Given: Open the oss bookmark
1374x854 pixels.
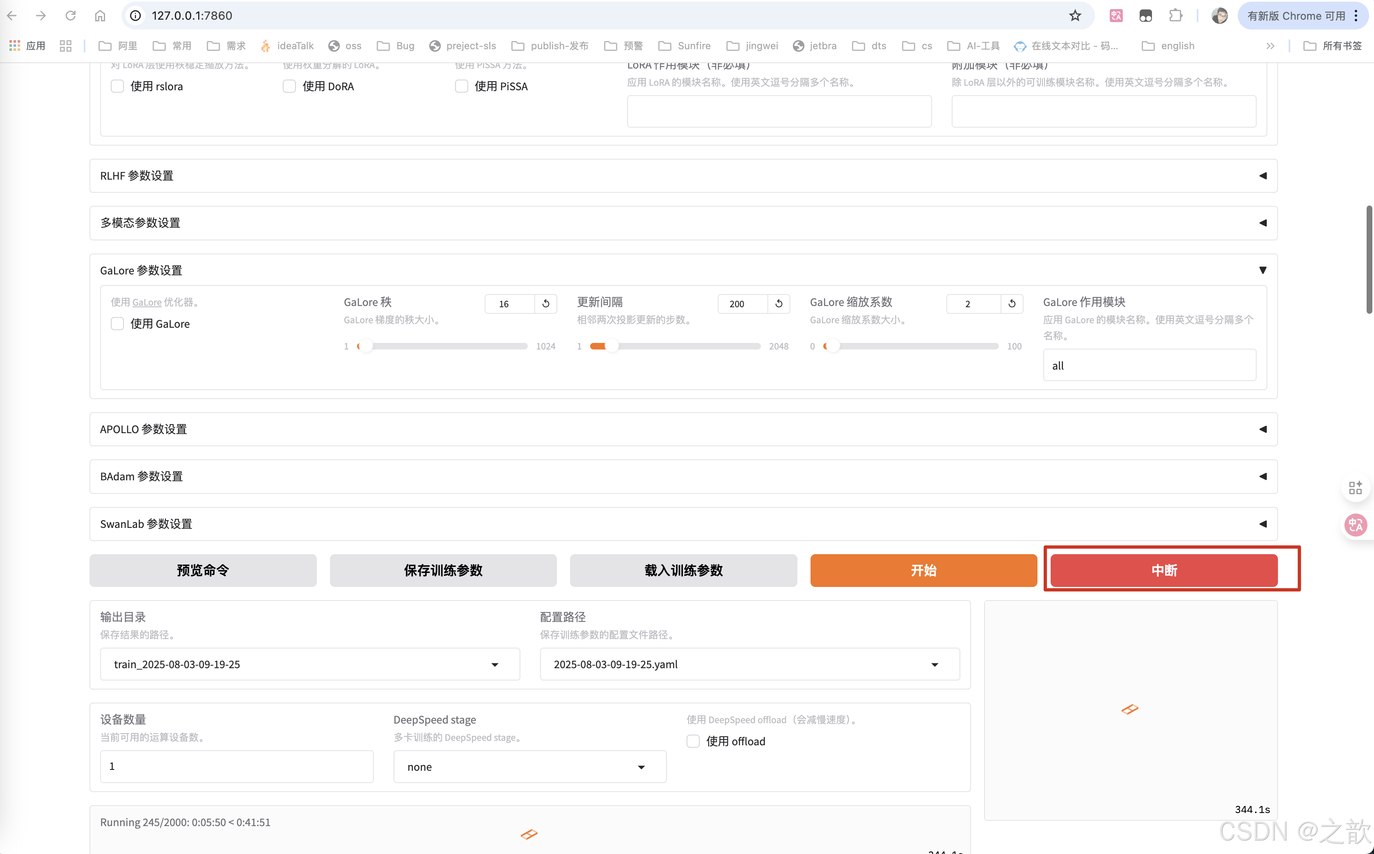Looking at the screenshot, I should (345, 46).
